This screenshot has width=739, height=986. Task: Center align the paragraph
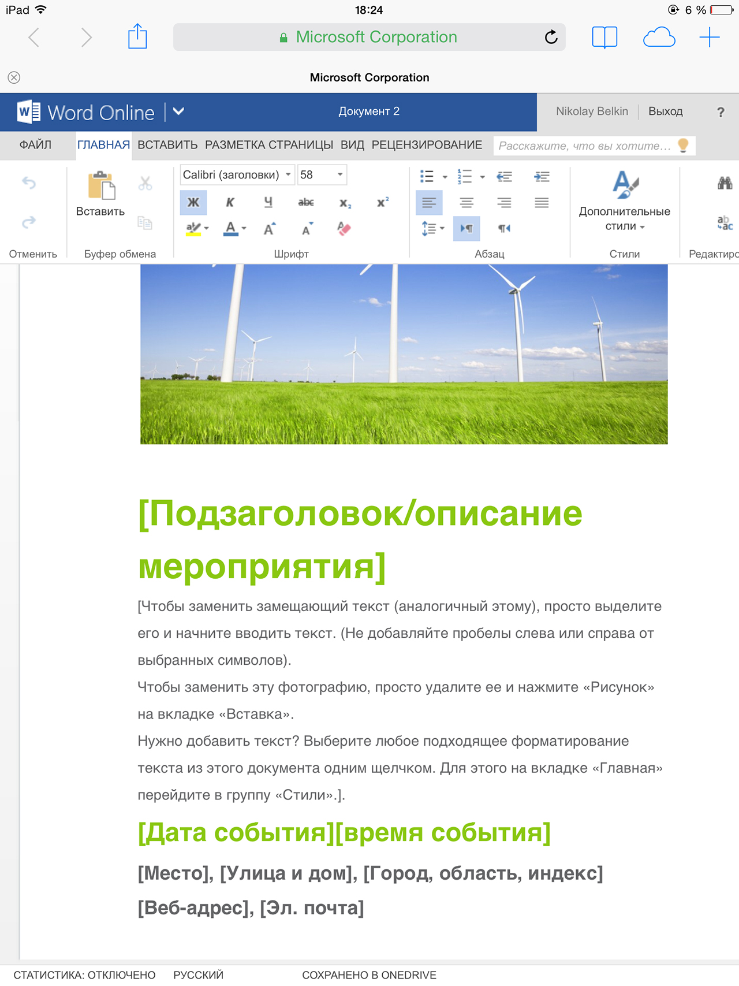(466, 203)
